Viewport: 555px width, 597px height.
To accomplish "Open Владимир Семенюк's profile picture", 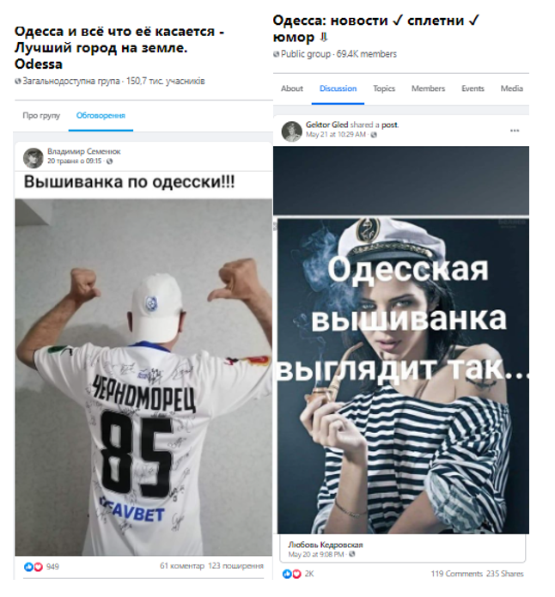I will pyautogui.click(x=34, y=158).
